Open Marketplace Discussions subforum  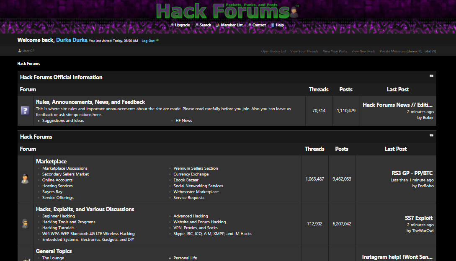point(65,168)
